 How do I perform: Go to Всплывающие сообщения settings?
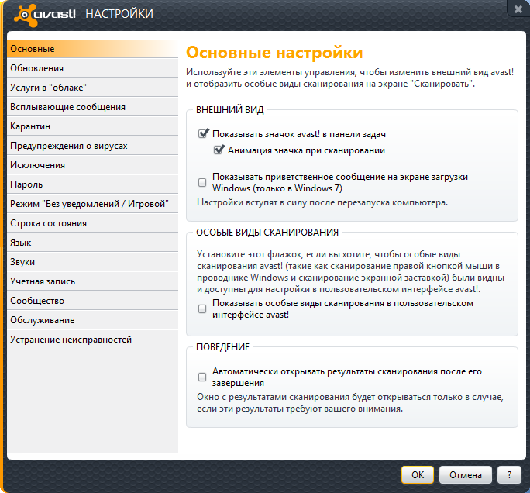92,107
